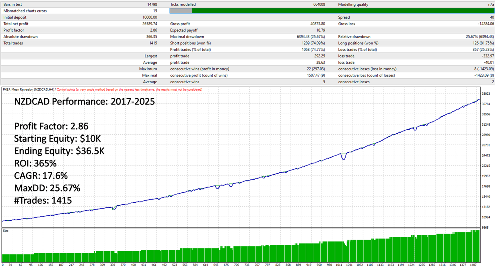495x268 pixels.
Task: Click the 8665 label on the equity axis
Action: [x=485, y=227]
